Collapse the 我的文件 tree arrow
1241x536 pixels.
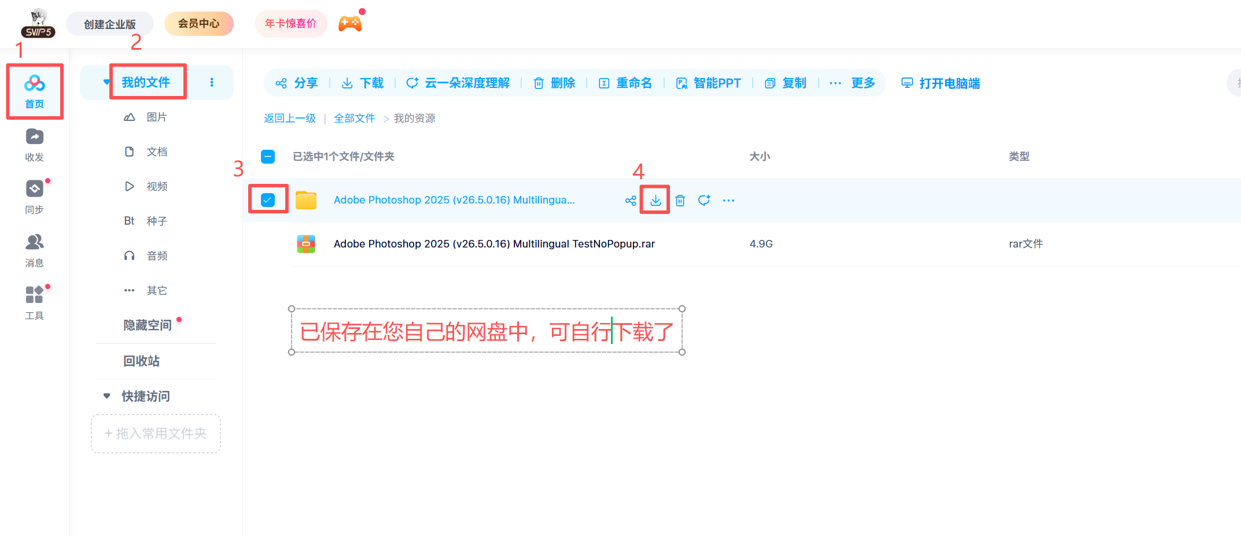pos(106,82)
